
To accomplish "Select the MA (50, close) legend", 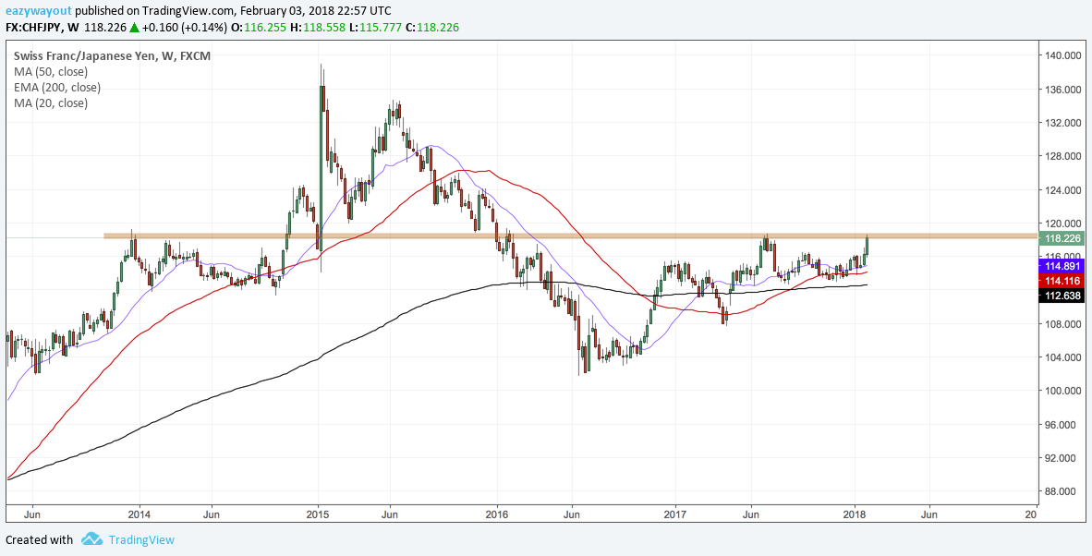I will coord(51,72).
